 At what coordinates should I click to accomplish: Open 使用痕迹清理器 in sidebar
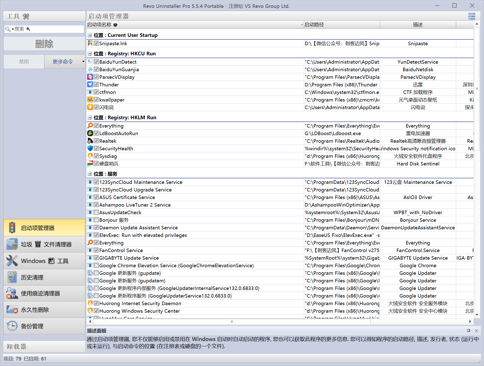(44, 293)
